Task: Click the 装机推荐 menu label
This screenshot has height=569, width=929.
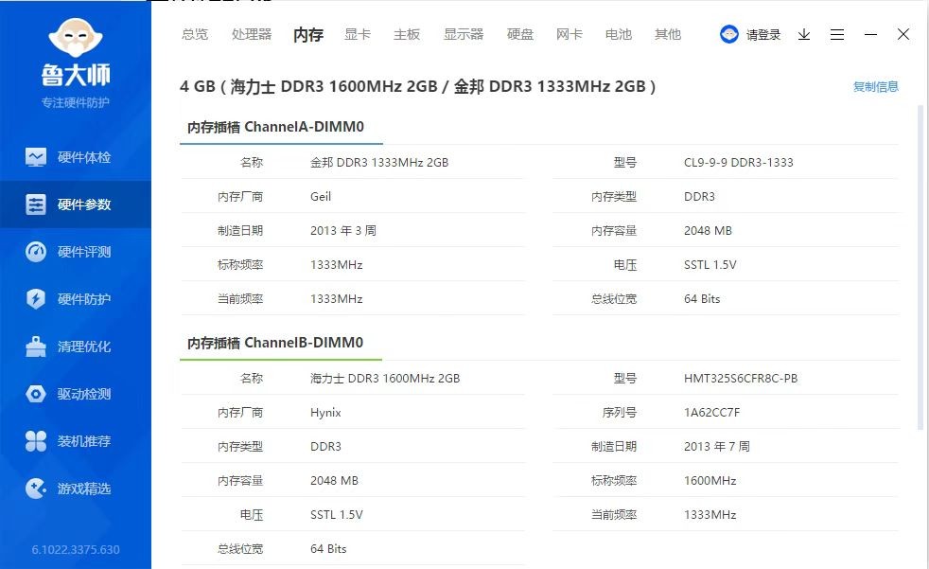Action: (84, 441)
